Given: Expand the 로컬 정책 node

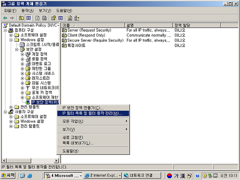Looking at the screenshot, I should click(x=22, y=59).
